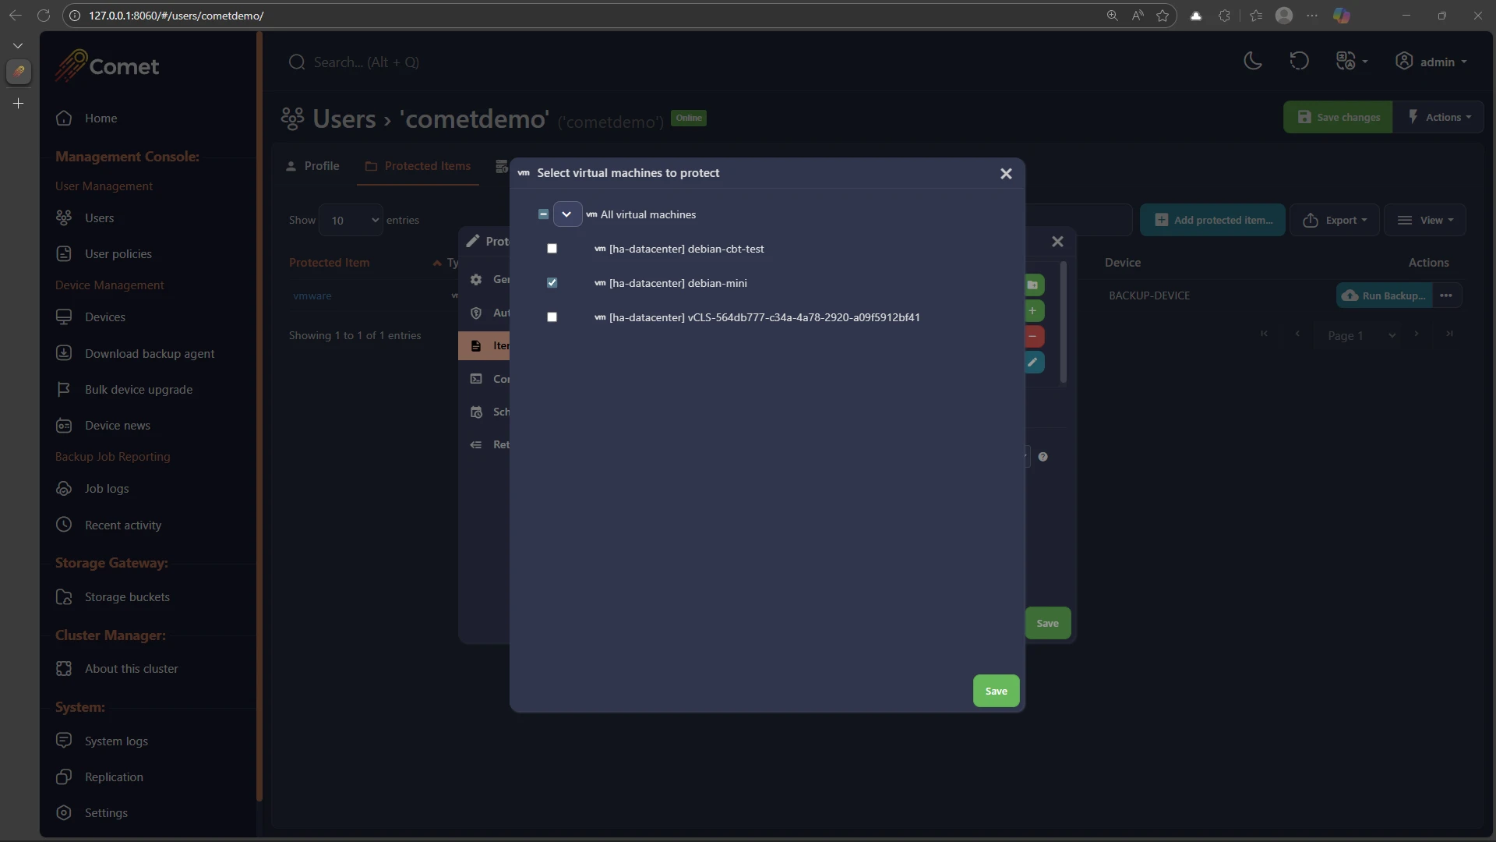Click the refresh icon in top bar
This screenshot has width=1496, height=842.
point(1299,62)
